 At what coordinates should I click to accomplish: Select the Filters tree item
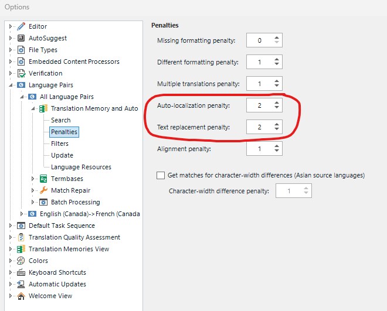(60, 143)
